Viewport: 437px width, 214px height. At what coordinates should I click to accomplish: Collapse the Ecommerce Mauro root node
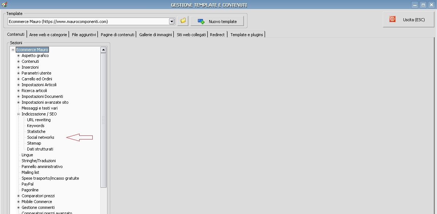pyautogui.click(x=13, y=50)
